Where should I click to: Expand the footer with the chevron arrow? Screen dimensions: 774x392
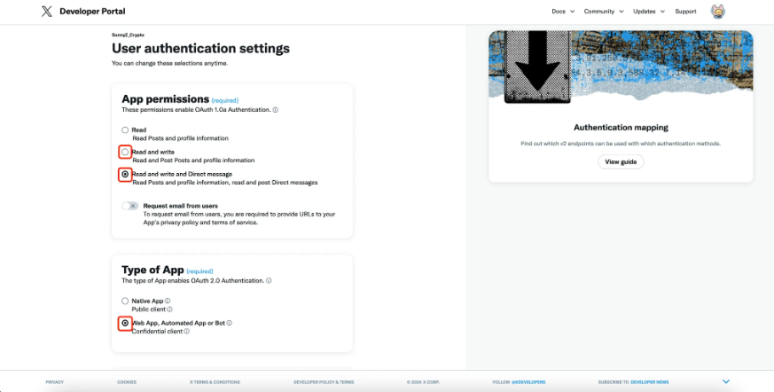pos(726,381)
